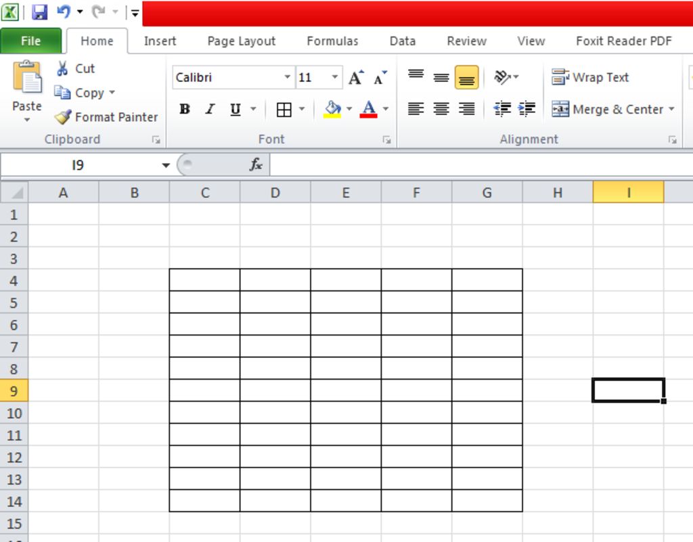Click the Orientation text angle icon
The height and width of the screenshot is (542, 693).
(503, 77)
